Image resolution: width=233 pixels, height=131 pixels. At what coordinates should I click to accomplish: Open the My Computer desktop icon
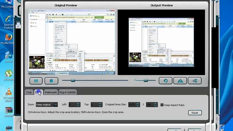[7, 4]
